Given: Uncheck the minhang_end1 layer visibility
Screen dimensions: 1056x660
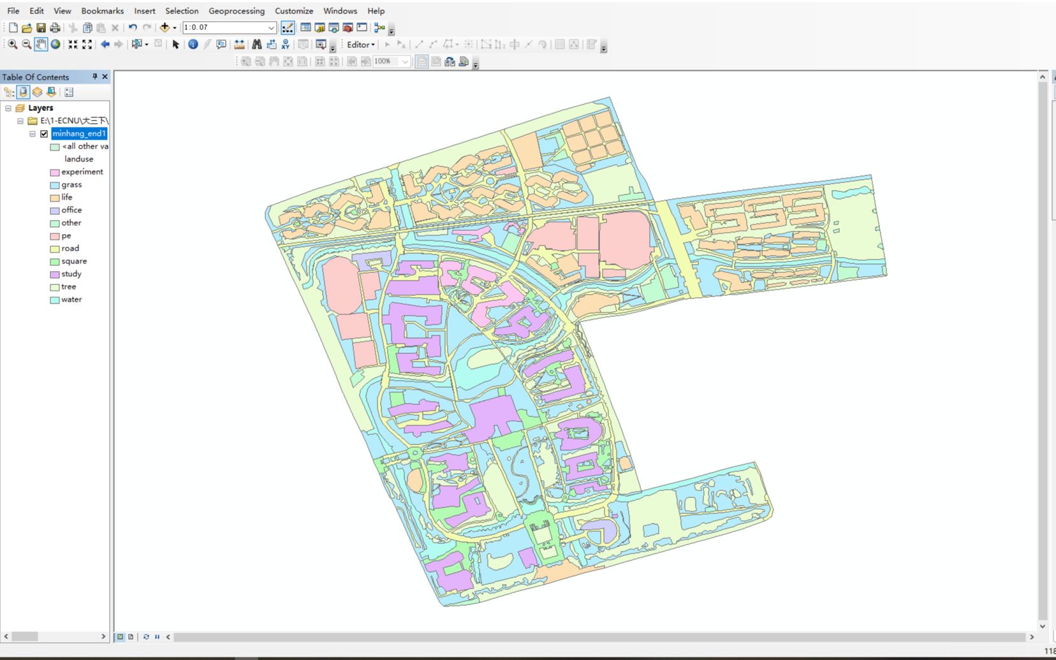Looking at the screenshot, I should coord(43,134).
